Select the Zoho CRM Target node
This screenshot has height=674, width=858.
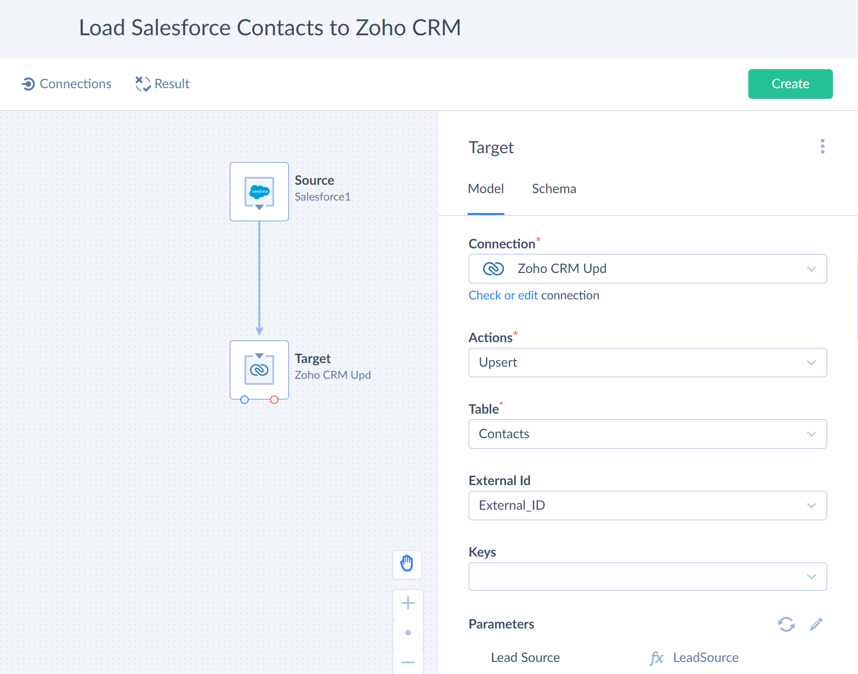(x=259, y=370)
